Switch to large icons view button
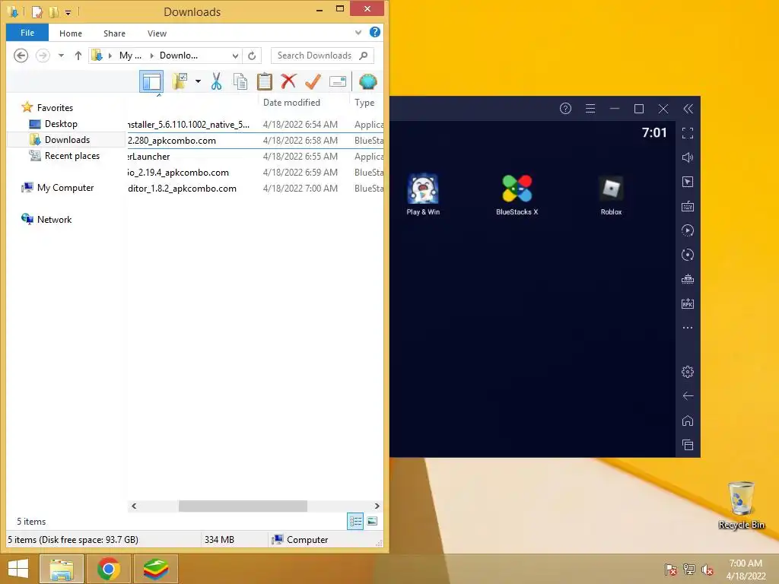 372,521
